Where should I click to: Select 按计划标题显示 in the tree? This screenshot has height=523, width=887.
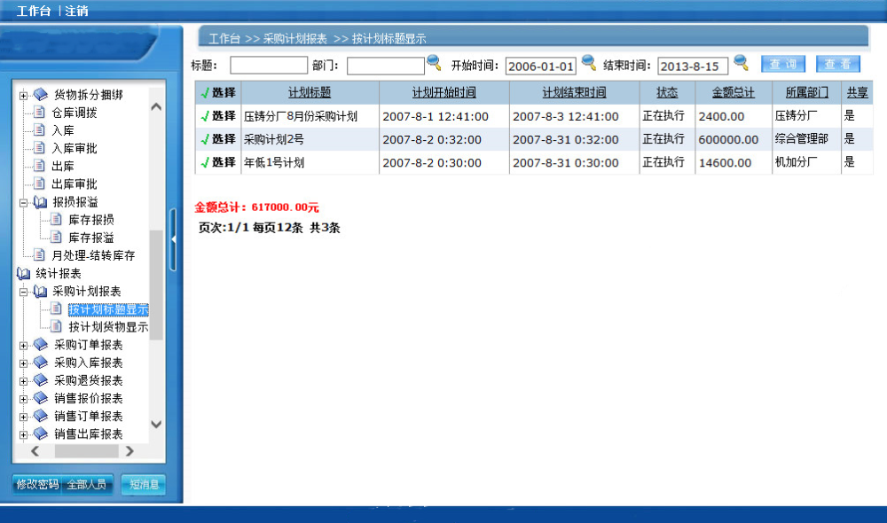coord(108,309)
